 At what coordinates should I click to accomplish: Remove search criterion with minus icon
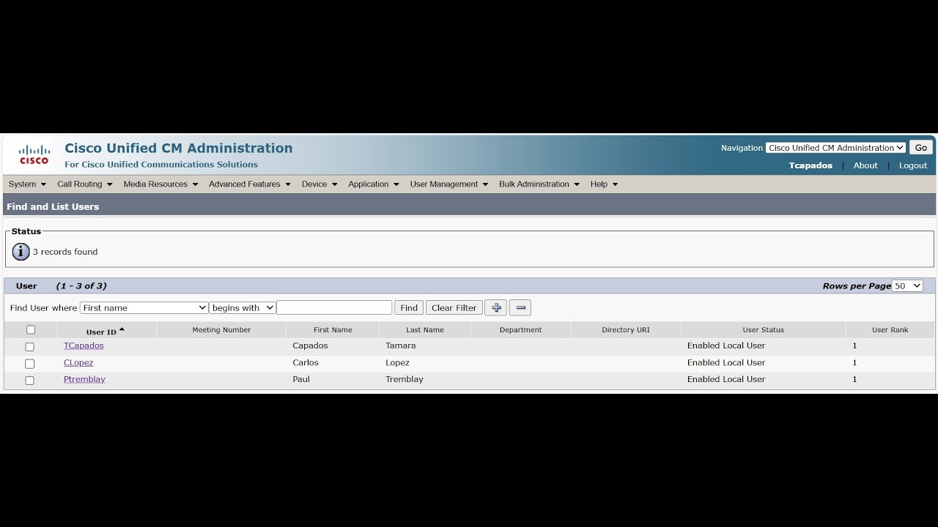click(x=520, y=308)
